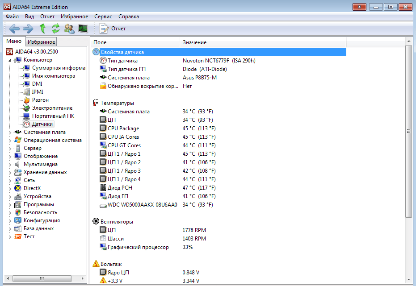
Task: Select the Датчики sensor icon
Action: pyautogui.click(x=26, y=124)
